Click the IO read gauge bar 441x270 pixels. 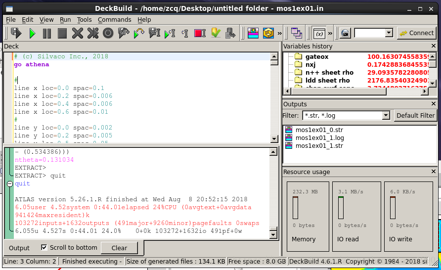[341, 208]
